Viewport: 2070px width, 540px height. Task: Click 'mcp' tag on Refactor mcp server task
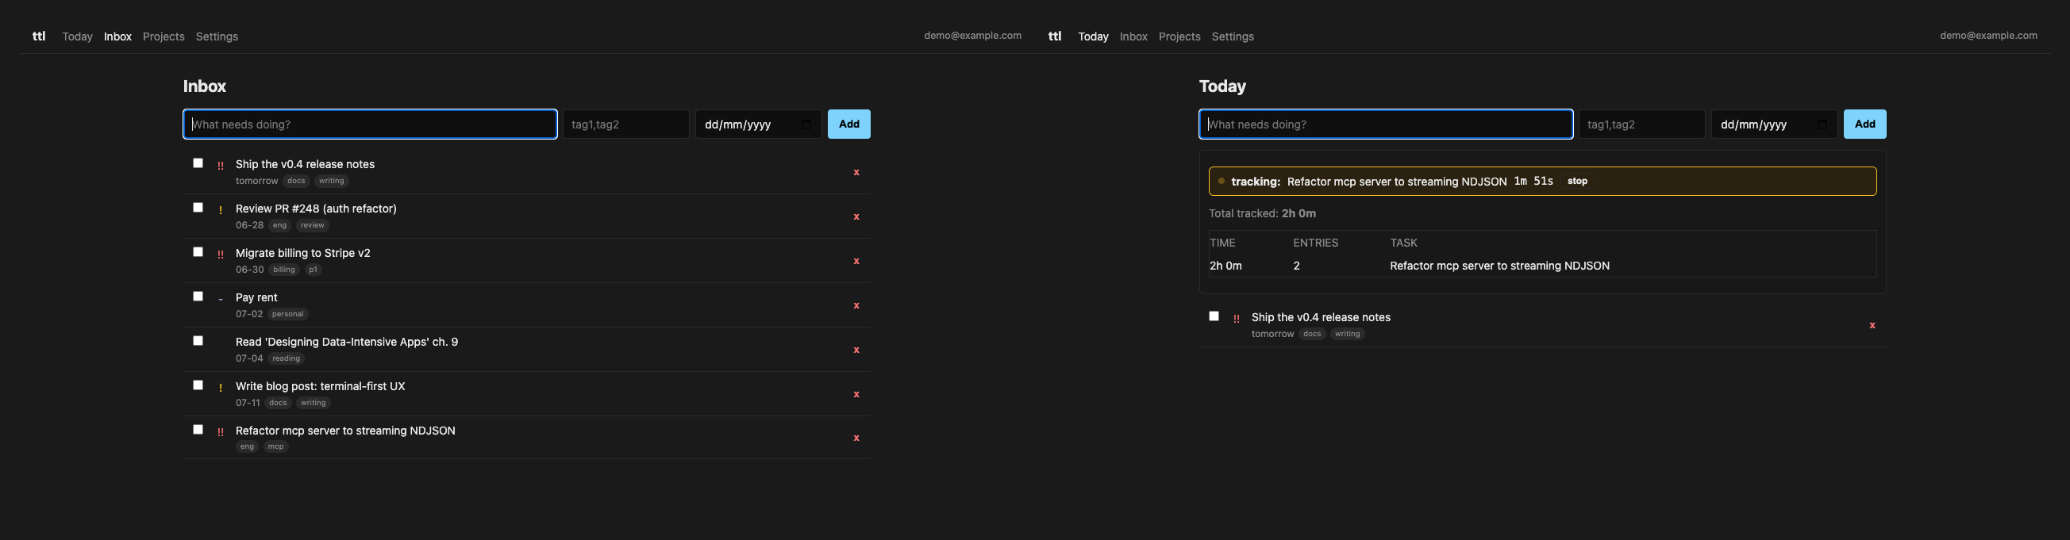275,447
